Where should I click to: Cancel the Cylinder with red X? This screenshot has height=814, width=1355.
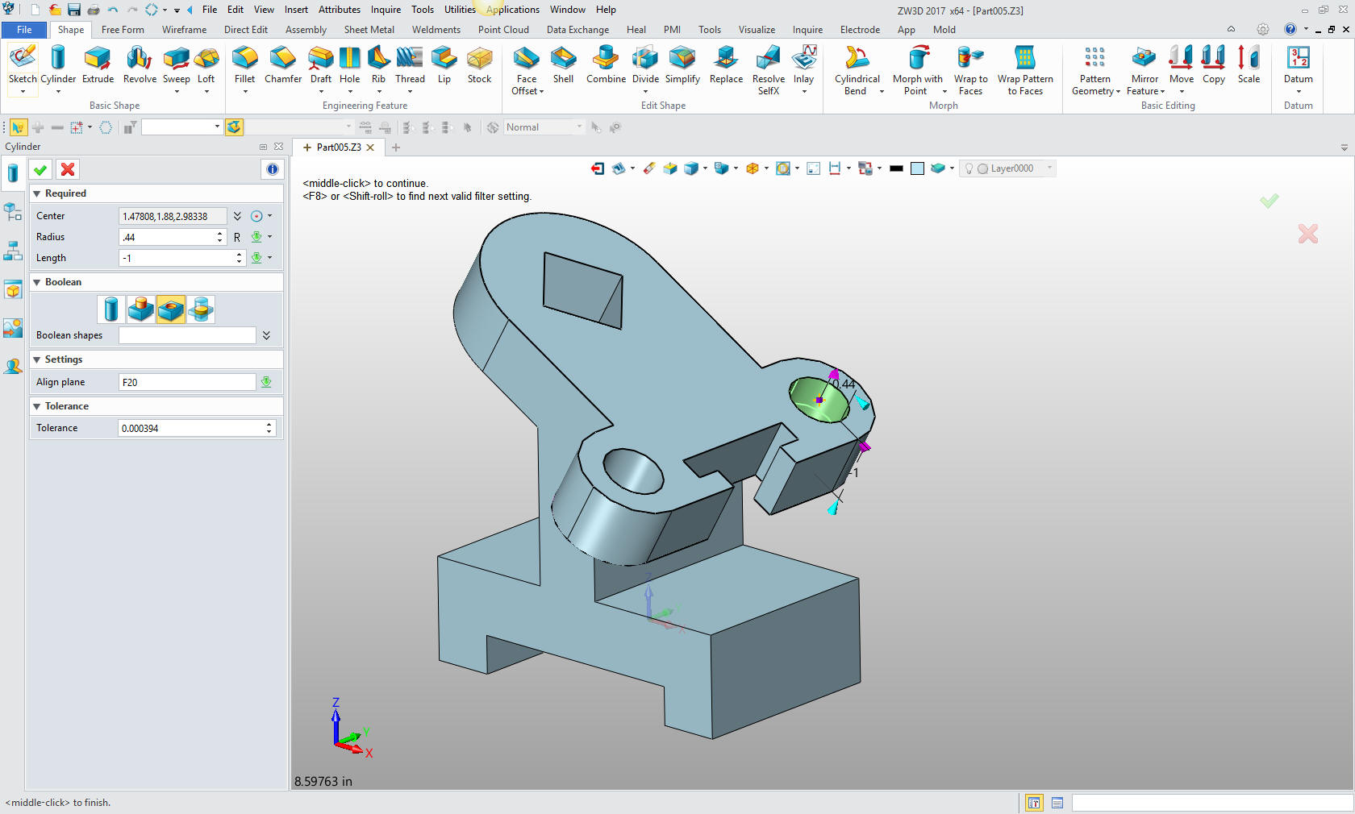click(x=68, y=169)
